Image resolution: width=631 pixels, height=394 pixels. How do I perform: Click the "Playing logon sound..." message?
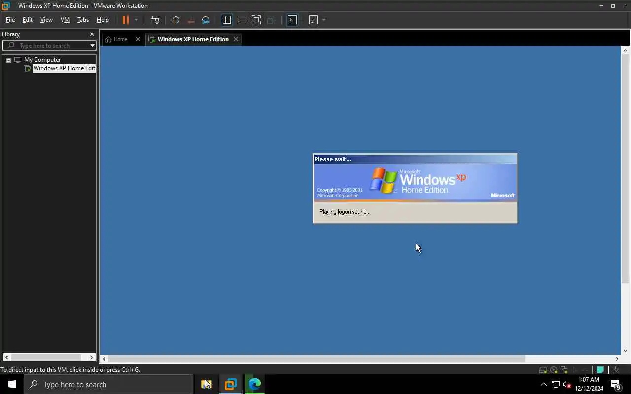[x=345, y=212]
